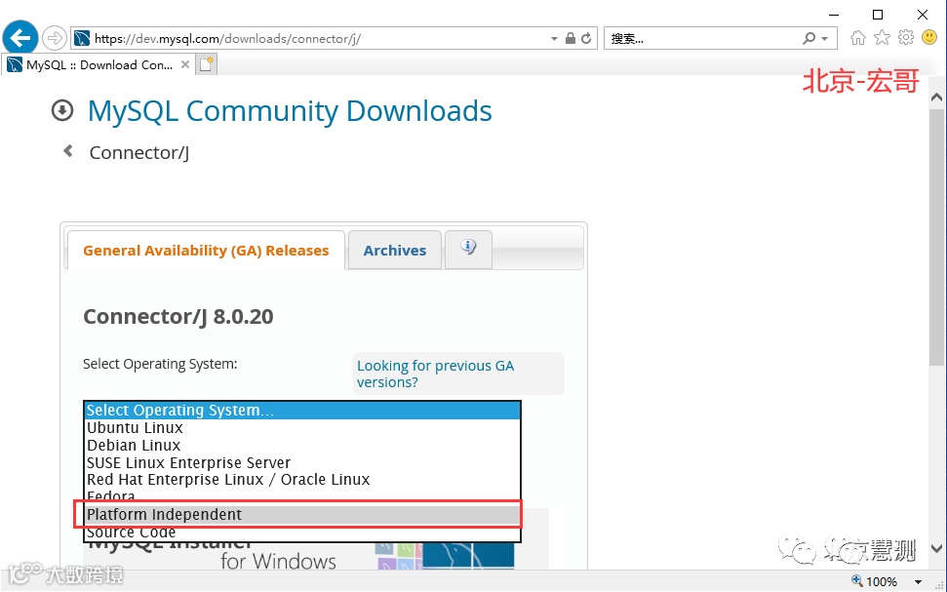This screenshot has width=947, height=592.
Task: Click the Refresh page icon
Action: tap(586, 39)
